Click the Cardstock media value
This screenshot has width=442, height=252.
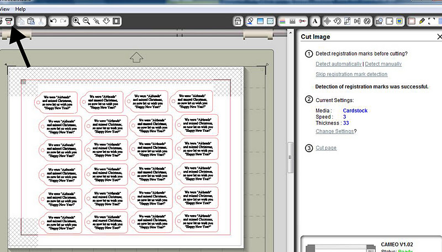click(x=355, y=110)
